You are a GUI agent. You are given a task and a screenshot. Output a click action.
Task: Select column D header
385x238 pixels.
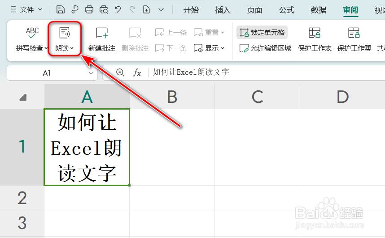(342, 97)
